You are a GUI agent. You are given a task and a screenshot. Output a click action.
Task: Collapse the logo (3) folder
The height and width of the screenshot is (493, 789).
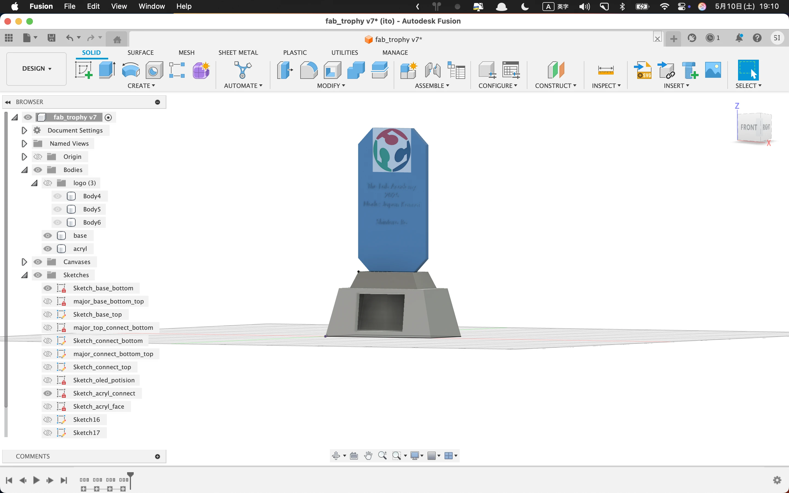pyautogui.click(x=34, y=183)
